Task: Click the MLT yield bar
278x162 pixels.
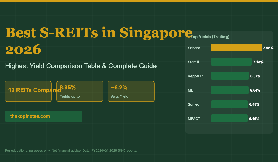Action: [230, 90]
